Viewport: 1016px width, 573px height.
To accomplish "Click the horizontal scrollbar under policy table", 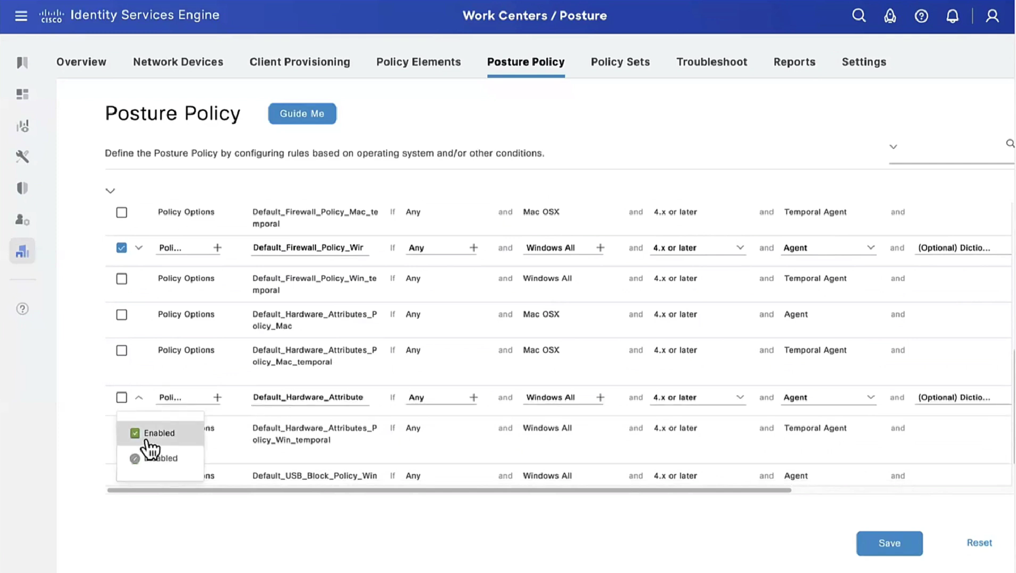I will click(x=449, y=490).
